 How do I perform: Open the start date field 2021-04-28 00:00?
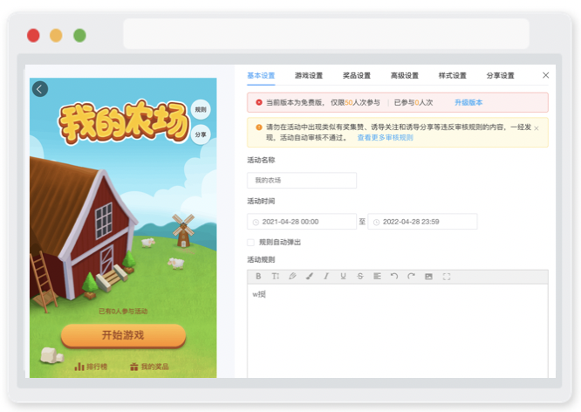pos(302,222)
